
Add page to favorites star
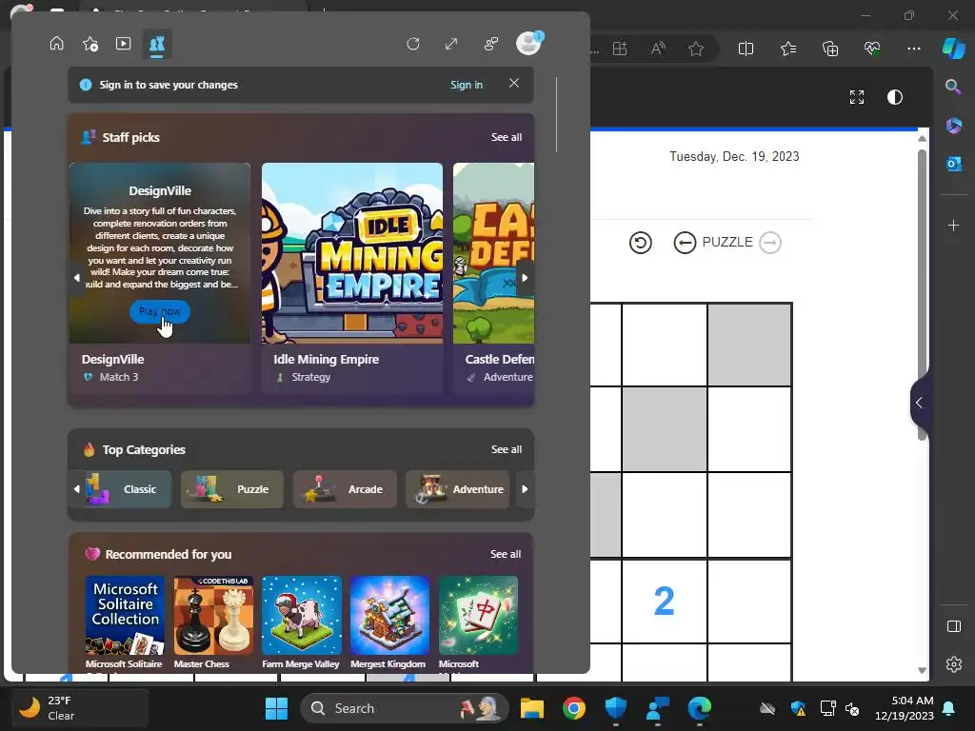(696, 49)
